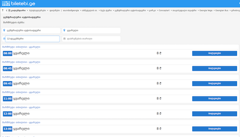Click location pin icon in departure field
Image resolution: width=240 pixels, height=137 pixels.
pos(4,31)
